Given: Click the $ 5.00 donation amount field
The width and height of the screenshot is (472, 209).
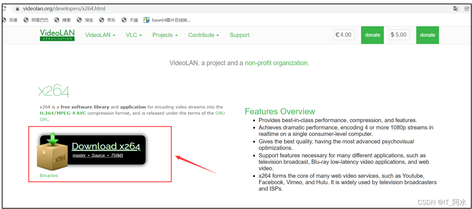Looking at the screenshot, I should (399, 35).
